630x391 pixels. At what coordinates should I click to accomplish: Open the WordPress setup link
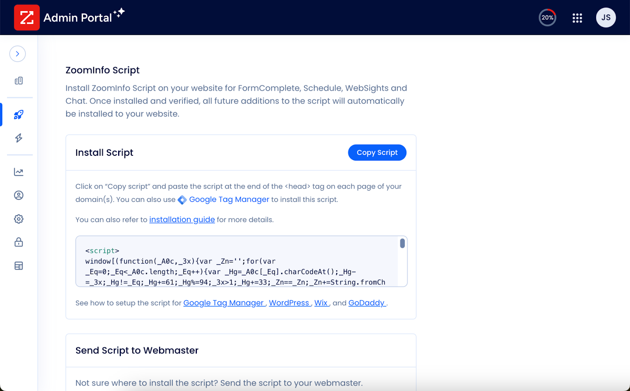289,303
